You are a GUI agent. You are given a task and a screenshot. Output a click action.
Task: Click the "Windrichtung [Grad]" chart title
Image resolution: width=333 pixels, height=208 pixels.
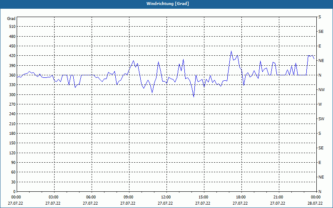168,4
